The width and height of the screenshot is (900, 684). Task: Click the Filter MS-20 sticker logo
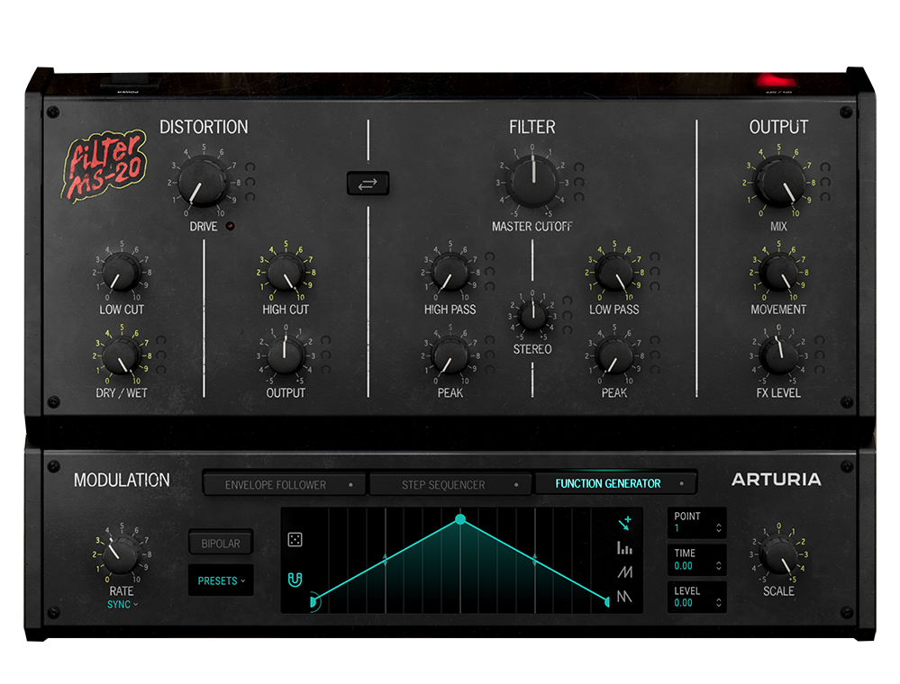click(104, 166)
